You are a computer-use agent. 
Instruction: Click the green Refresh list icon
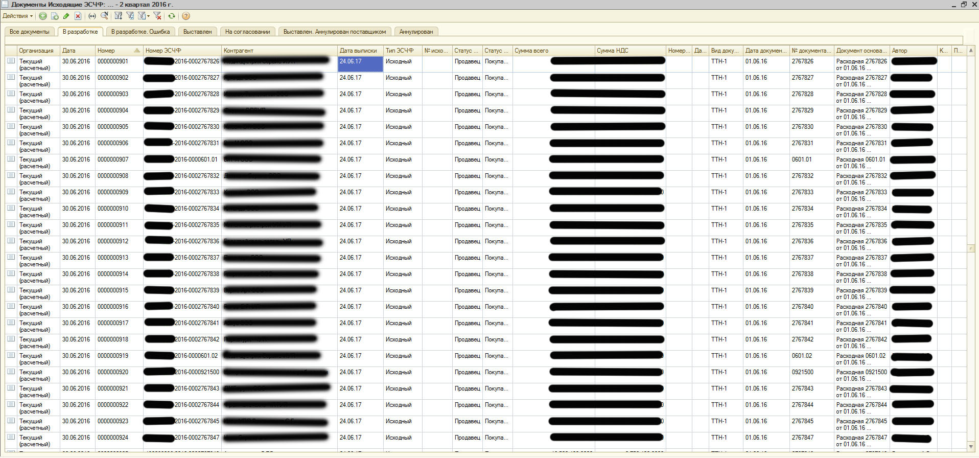click(172, 16)
